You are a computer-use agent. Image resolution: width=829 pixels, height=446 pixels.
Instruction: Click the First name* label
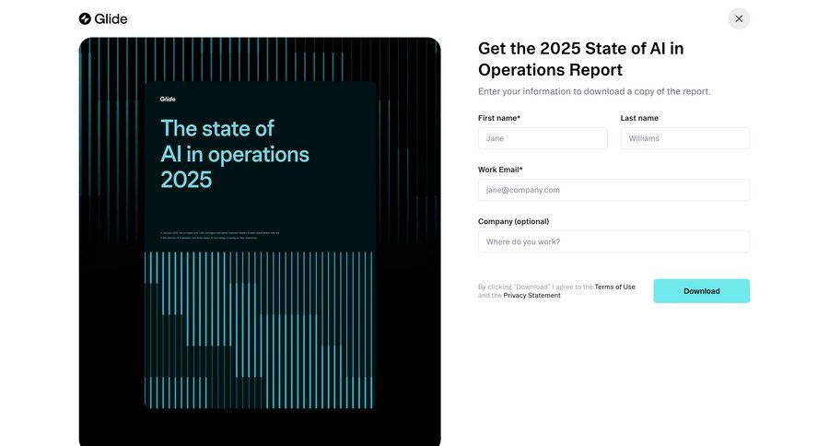(499, 118)
